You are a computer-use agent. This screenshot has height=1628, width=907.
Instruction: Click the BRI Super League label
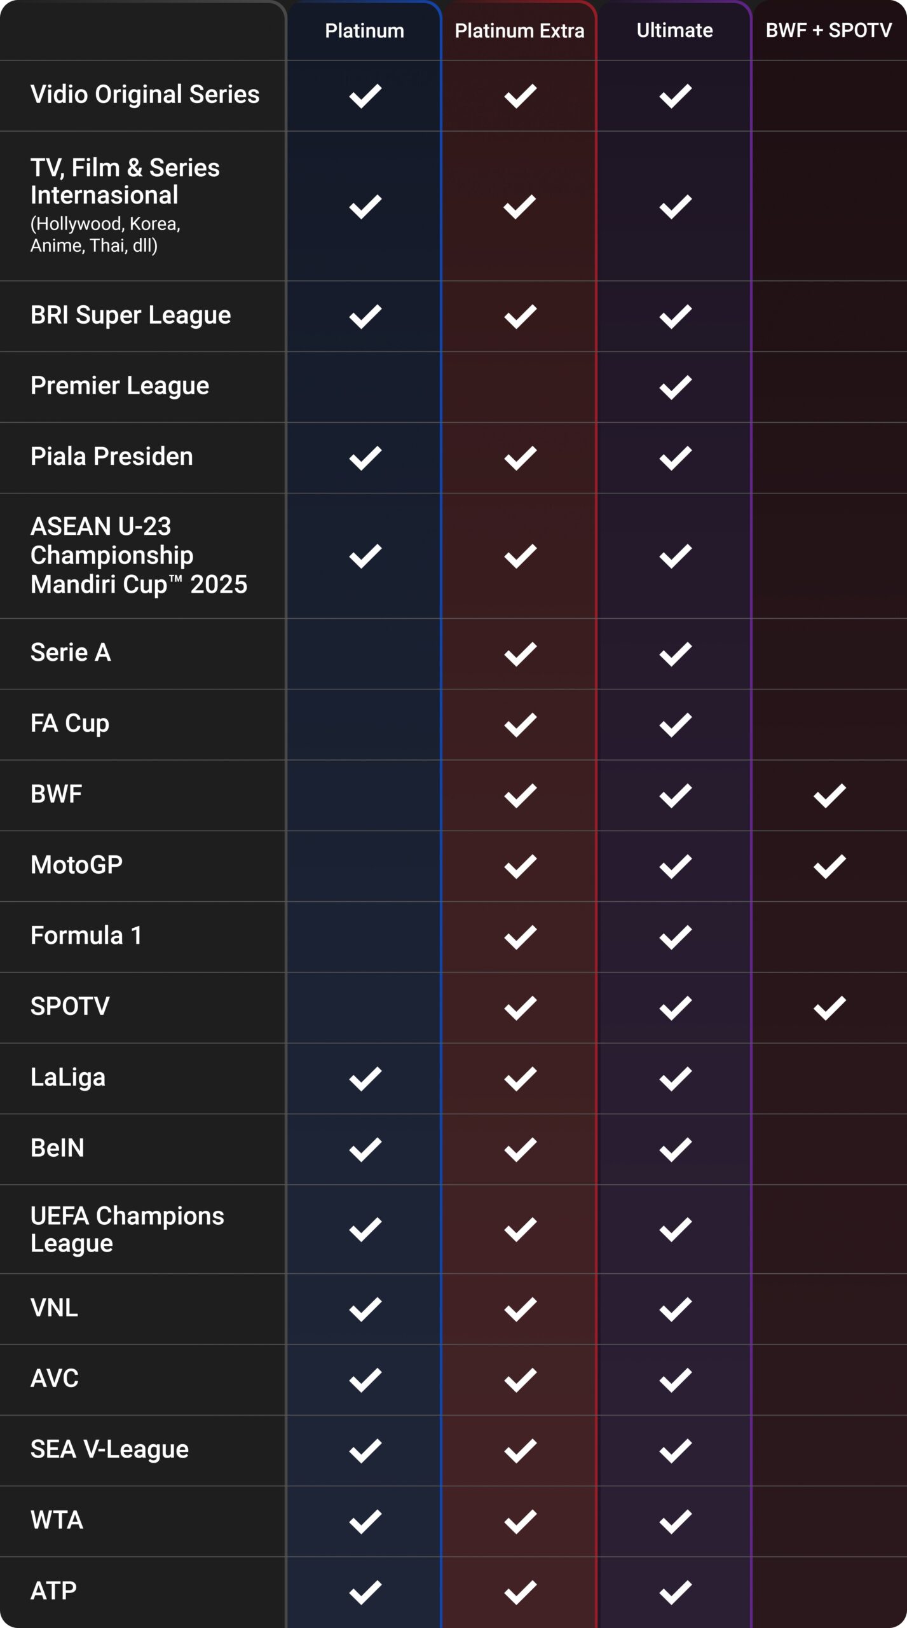[130, 315]
